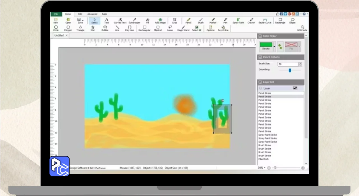Activate the Select tool

95,20
